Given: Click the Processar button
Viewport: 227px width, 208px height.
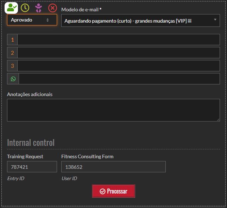Looking at the screenshot, I should (x=113, y=191).
